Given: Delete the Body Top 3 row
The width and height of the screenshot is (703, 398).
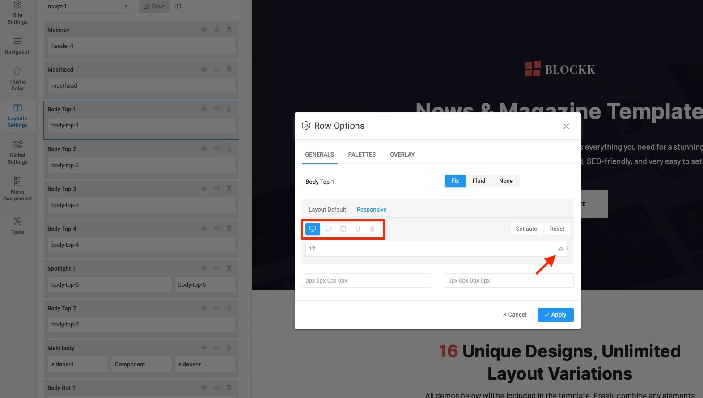Looking at the screenshot, I should 229,189.
